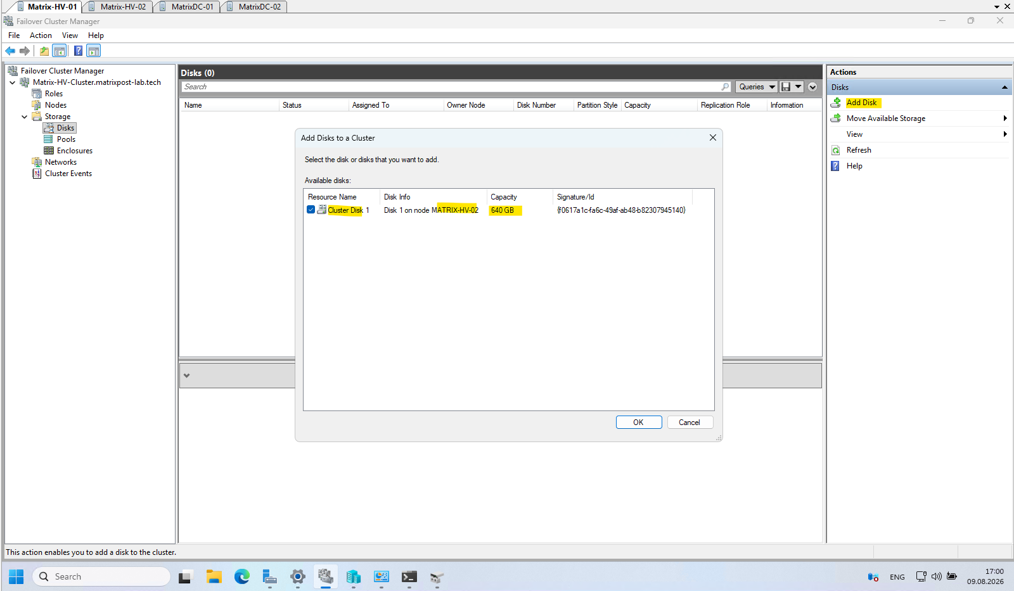Click the Add Disk action link
The width and height of the screenshot is (1014, 591).
click(862, 103)
